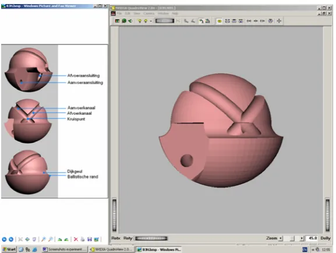This screenshot has width=336, height=253.
Task: Click Actual Size icon in Picture Viewer toolbar
Action: [27, 239]
